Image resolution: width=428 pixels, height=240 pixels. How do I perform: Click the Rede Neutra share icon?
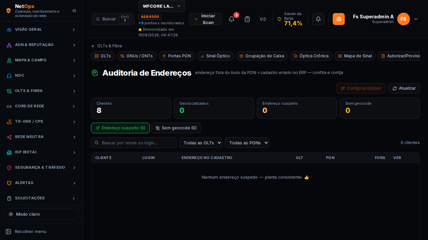click(x=9, y=137)
